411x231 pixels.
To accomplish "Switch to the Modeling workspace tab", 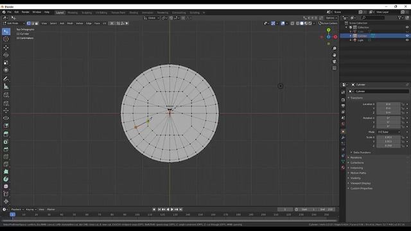I will click(x=73, y=13).
